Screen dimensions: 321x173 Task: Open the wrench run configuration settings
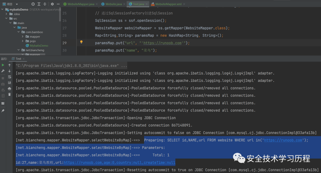click(x=3, y=71)
